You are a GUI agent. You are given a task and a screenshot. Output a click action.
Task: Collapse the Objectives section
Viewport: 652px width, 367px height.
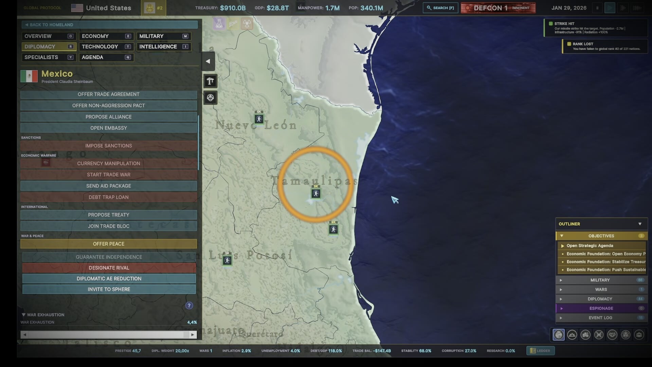pos(601,236)
